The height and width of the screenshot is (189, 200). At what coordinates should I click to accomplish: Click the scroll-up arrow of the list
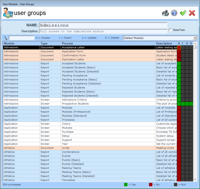(x=195, y=43)
